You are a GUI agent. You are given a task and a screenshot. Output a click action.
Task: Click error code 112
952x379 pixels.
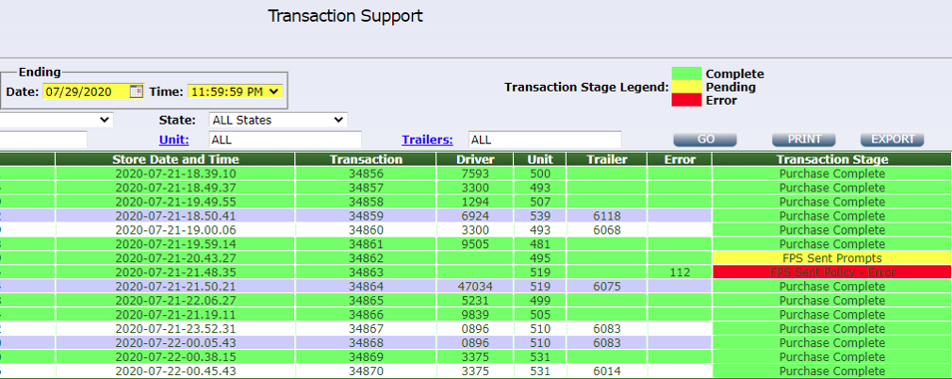coord(680,272)
